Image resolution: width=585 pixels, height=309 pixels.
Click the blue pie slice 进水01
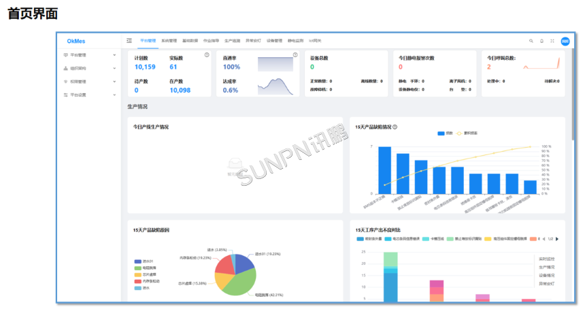click(x=244, y=263)
